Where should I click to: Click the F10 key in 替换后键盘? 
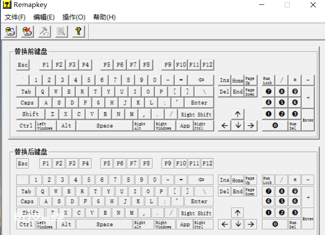pyautogui.click(x=181, y=164)
